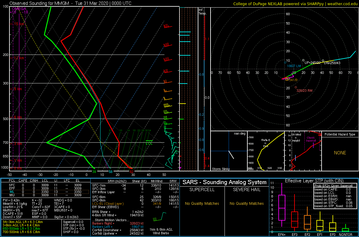Click the SFC-1km SRH row

135,185
